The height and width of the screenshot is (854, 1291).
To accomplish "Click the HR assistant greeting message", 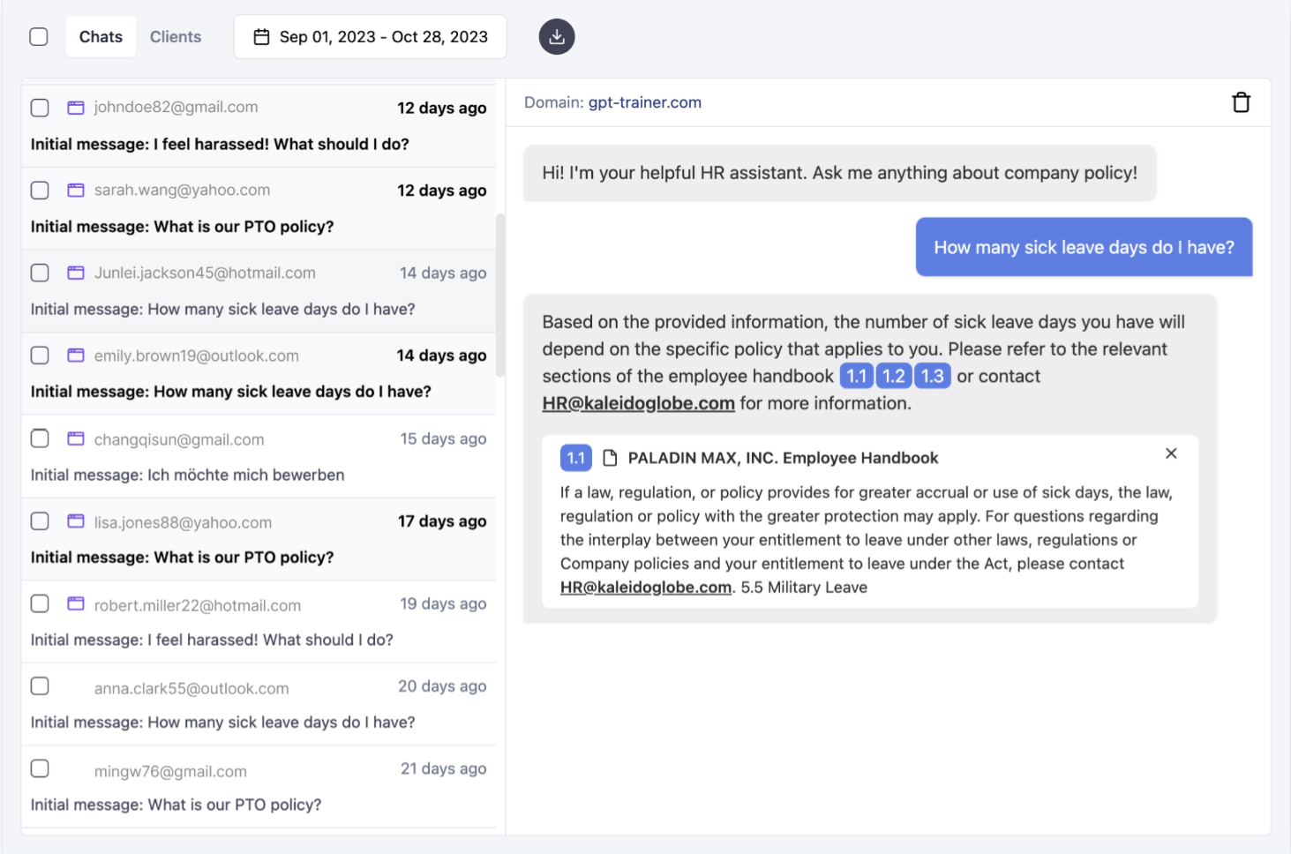I will tap(840, 173).
